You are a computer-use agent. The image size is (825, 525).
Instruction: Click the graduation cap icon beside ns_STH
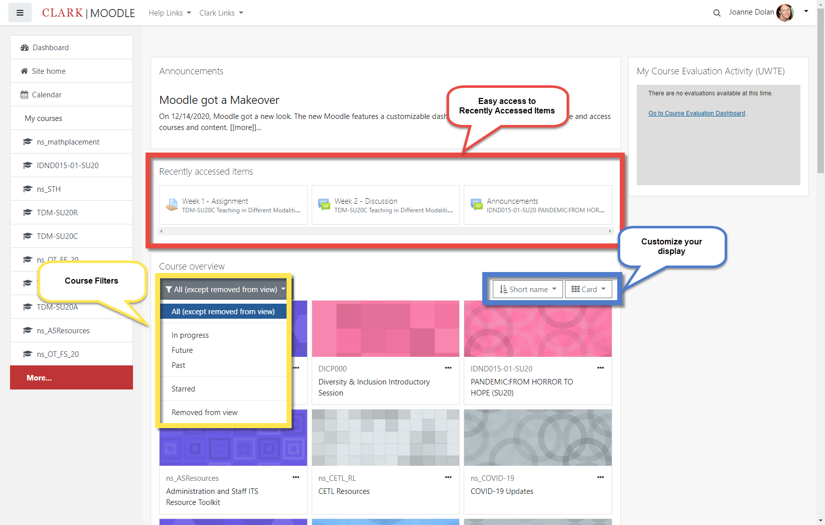tap(28, 189)
